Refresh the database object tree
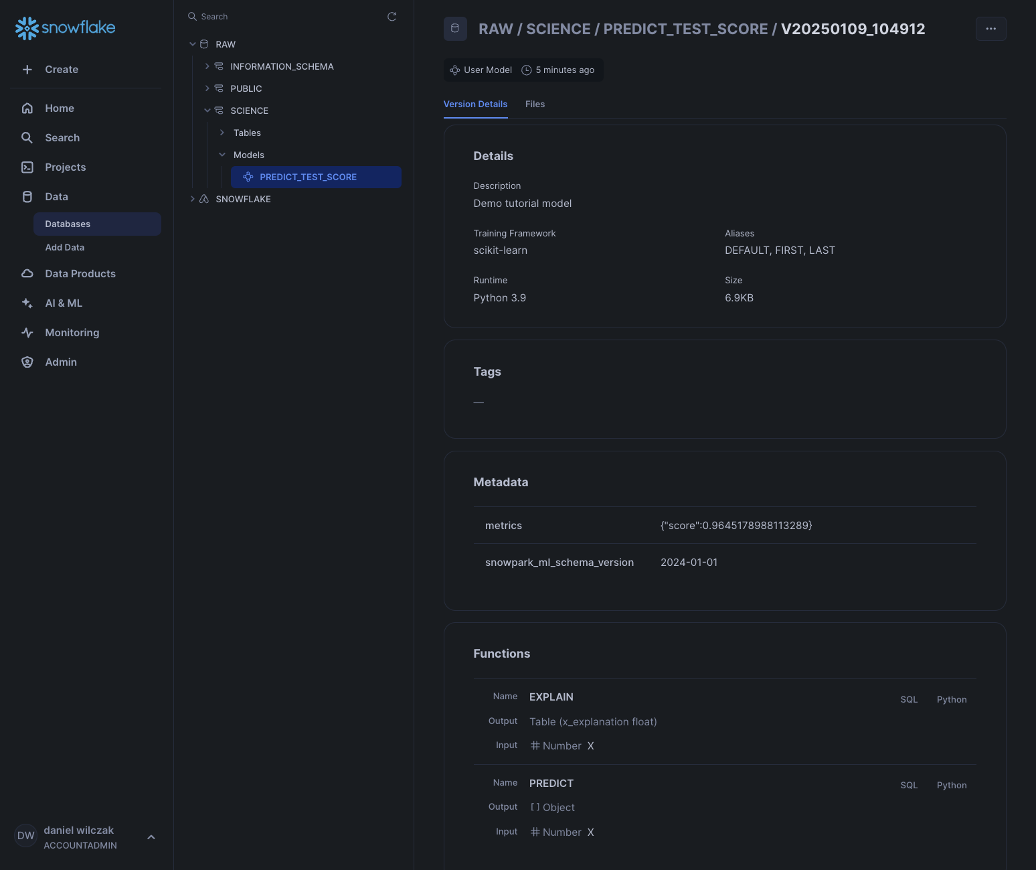The image size is (1036, 870). [392, 17]
